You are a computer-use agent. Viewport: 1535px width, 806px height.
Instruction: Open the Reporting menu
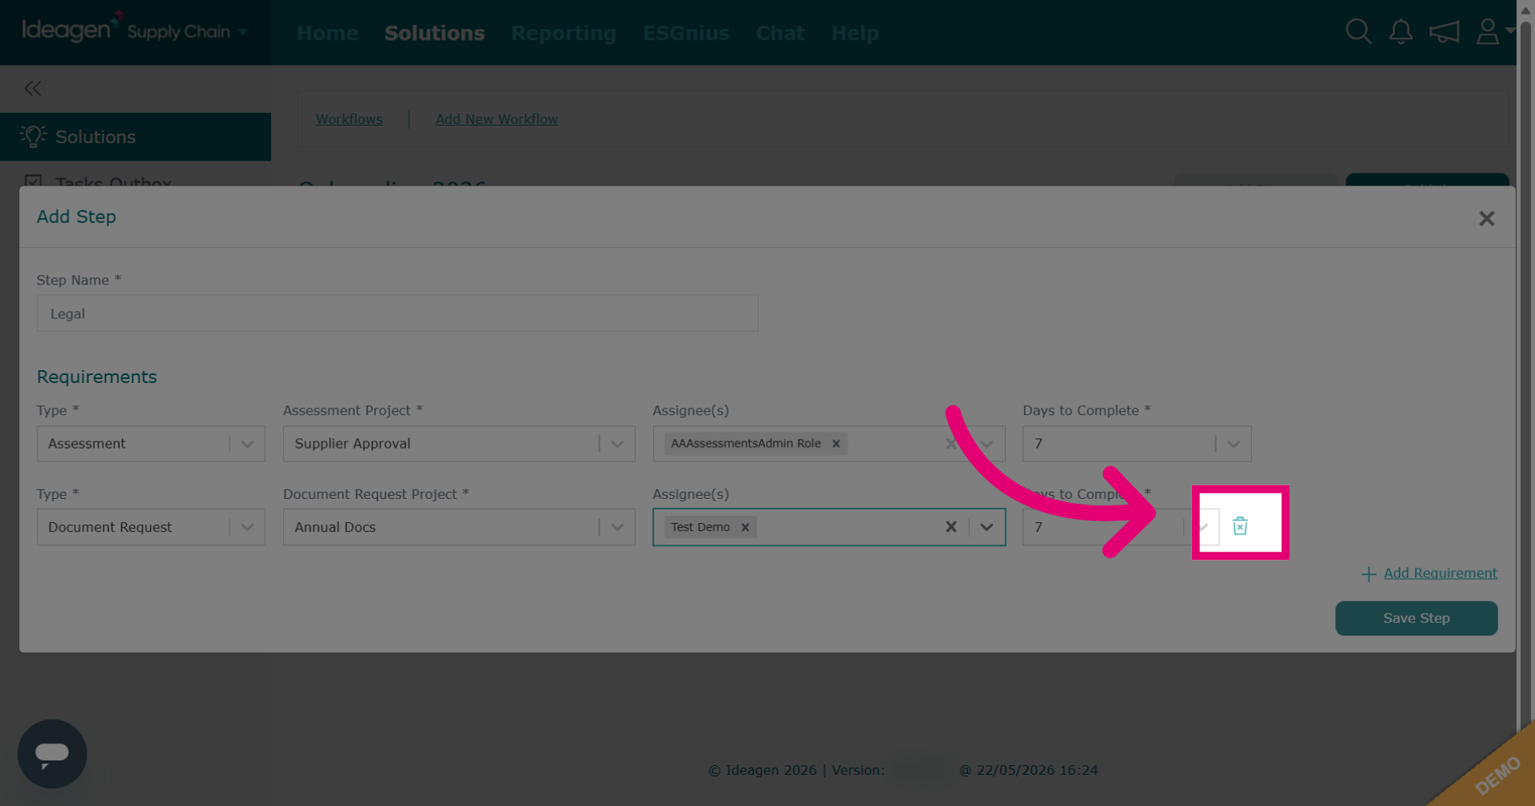(x=564, y=33)
